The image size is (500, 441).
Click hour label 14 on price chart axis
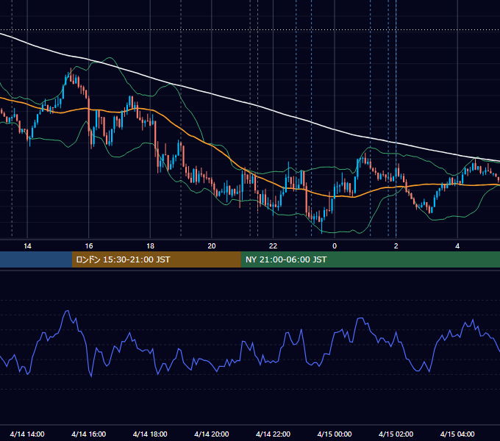click(27, 246)
